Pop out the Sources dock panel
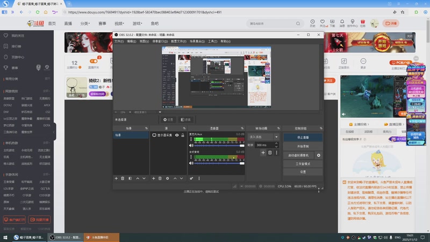 tap(184, 128)
